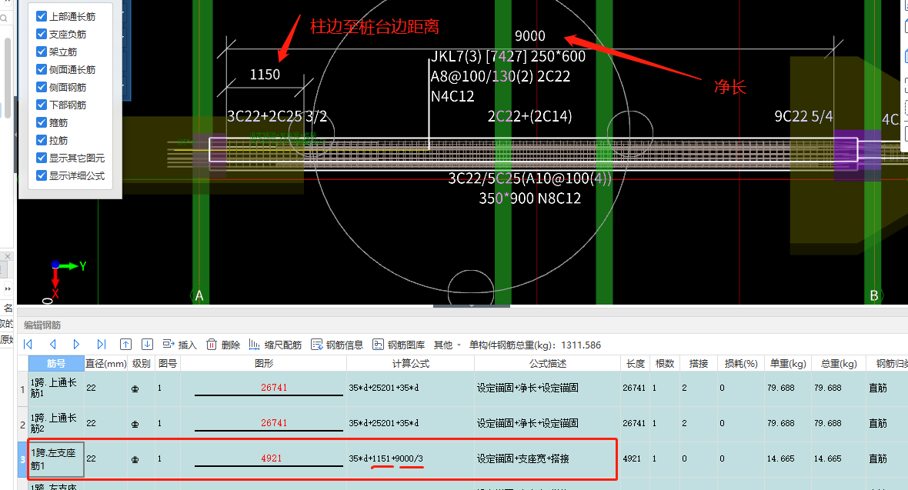Click the 长度 column header
908x490 pixels.
636,363
